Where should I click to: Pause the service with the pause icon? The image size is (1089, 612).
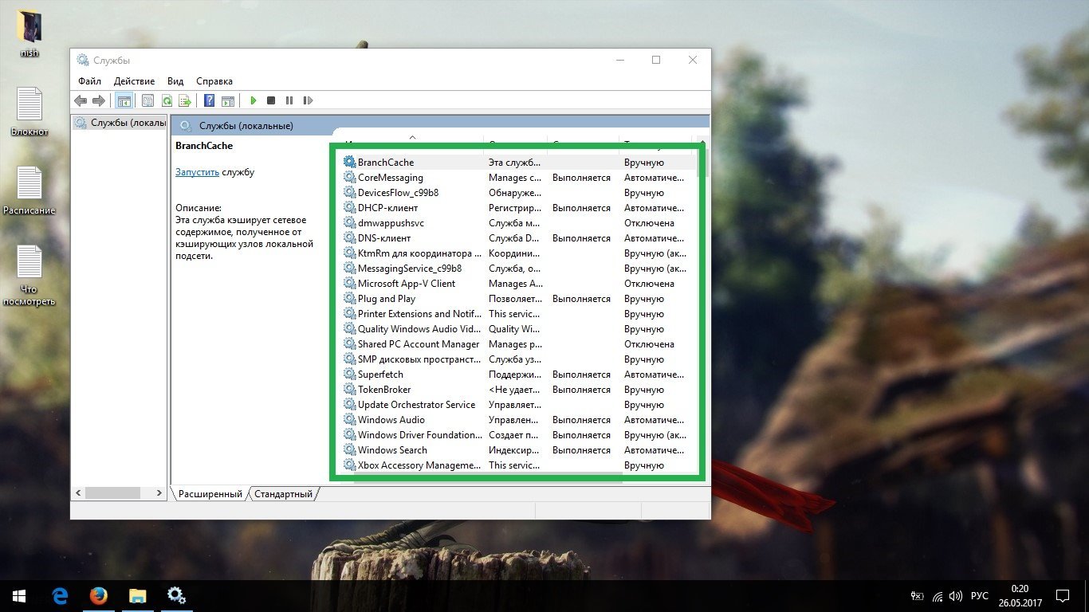(289, 100)
